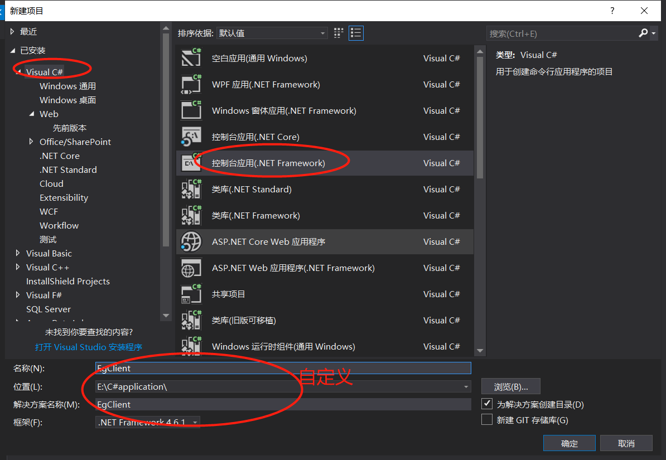Open the help question mark button
Viewport: 666px width, 460px height.
[x=612, y=11]
